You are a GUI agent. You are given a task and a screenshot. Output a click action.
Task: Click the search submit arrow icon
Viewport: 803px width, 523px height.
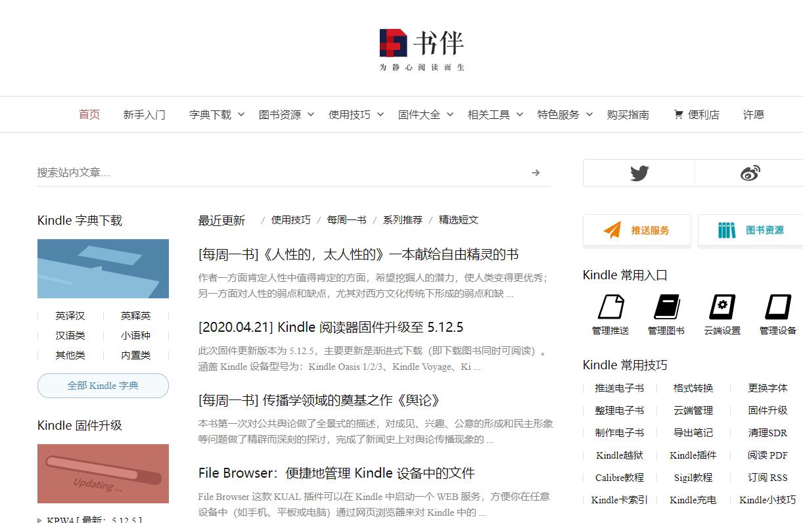point(536,173)
